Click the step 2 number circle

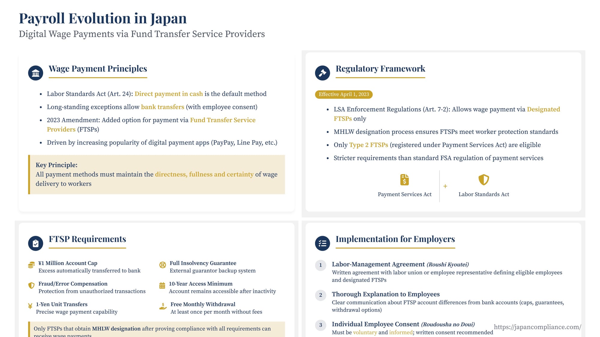(x=321, y=295)
